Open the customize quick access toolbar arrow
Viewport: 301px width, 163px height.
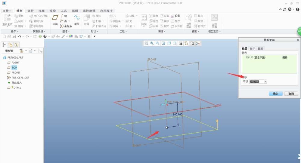point(95,36)
